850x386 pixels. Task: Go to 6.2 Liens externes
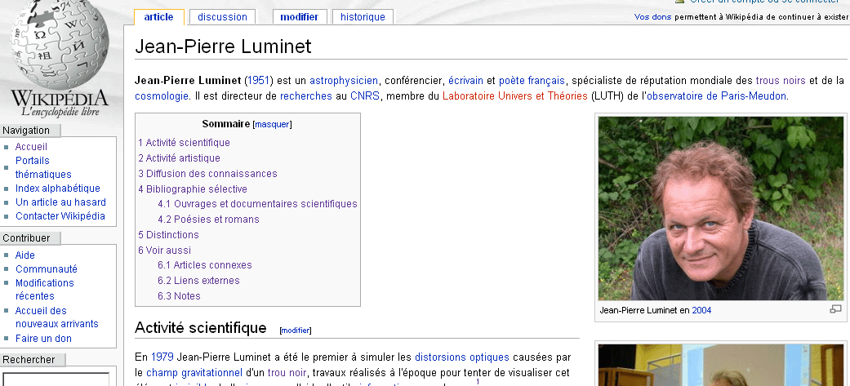pyautogui.click(x=198, y=280)
